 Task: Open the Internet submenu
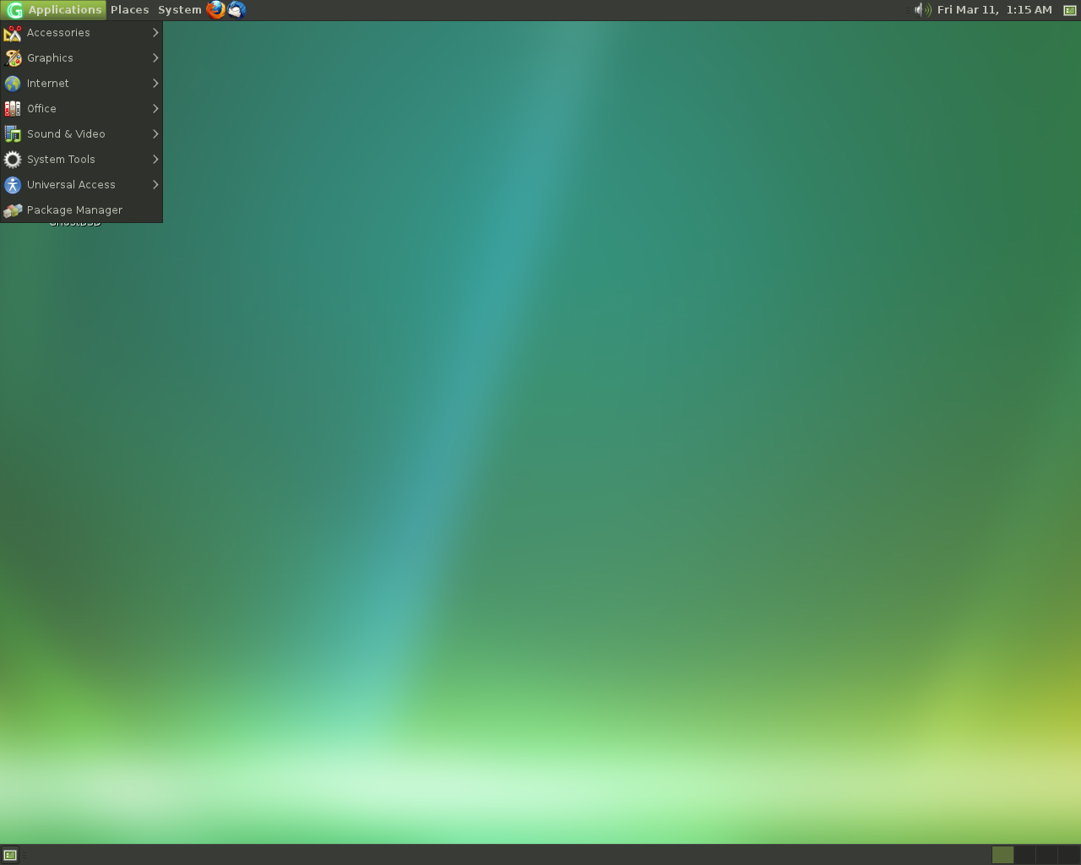point(81,84)
